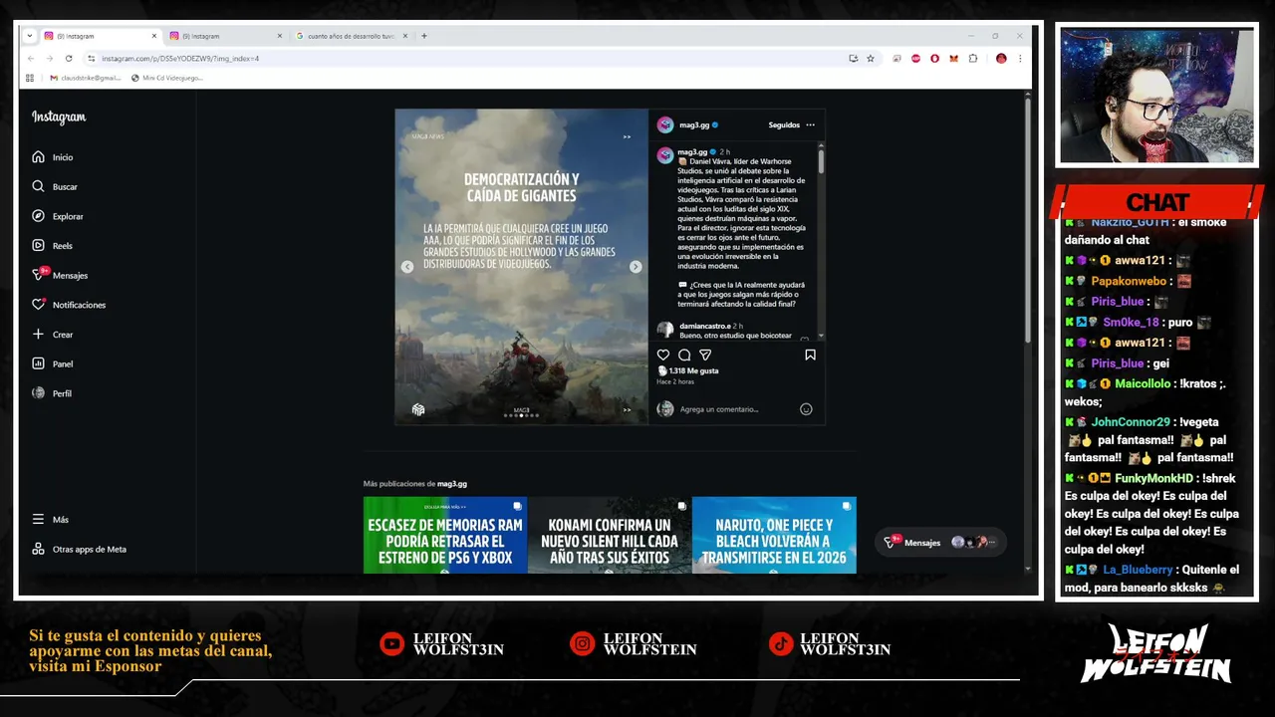Go back in the browser
The height and width of the screenshot is (717, 1275).
click(31, 59)
